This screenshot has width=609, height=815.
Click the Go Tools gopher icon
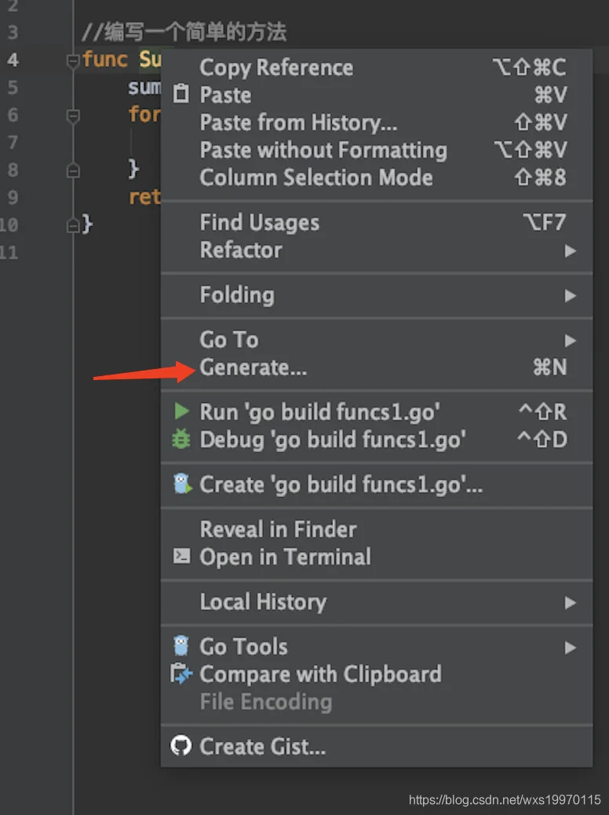click(x=181, y=646)
